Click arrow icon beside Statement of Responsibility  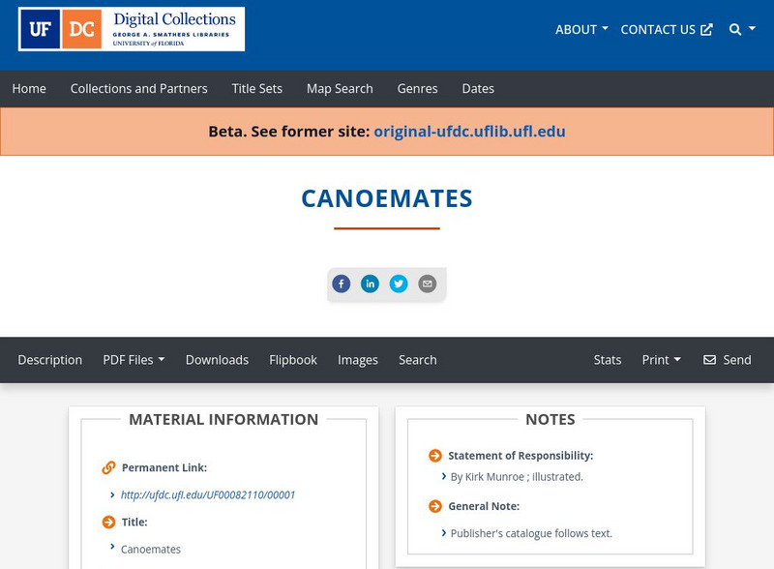[434, 456]
